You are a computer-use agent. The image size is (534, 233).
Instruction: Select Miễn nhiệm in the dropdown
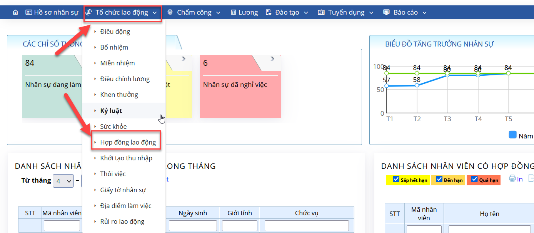(x=124, y=63)
